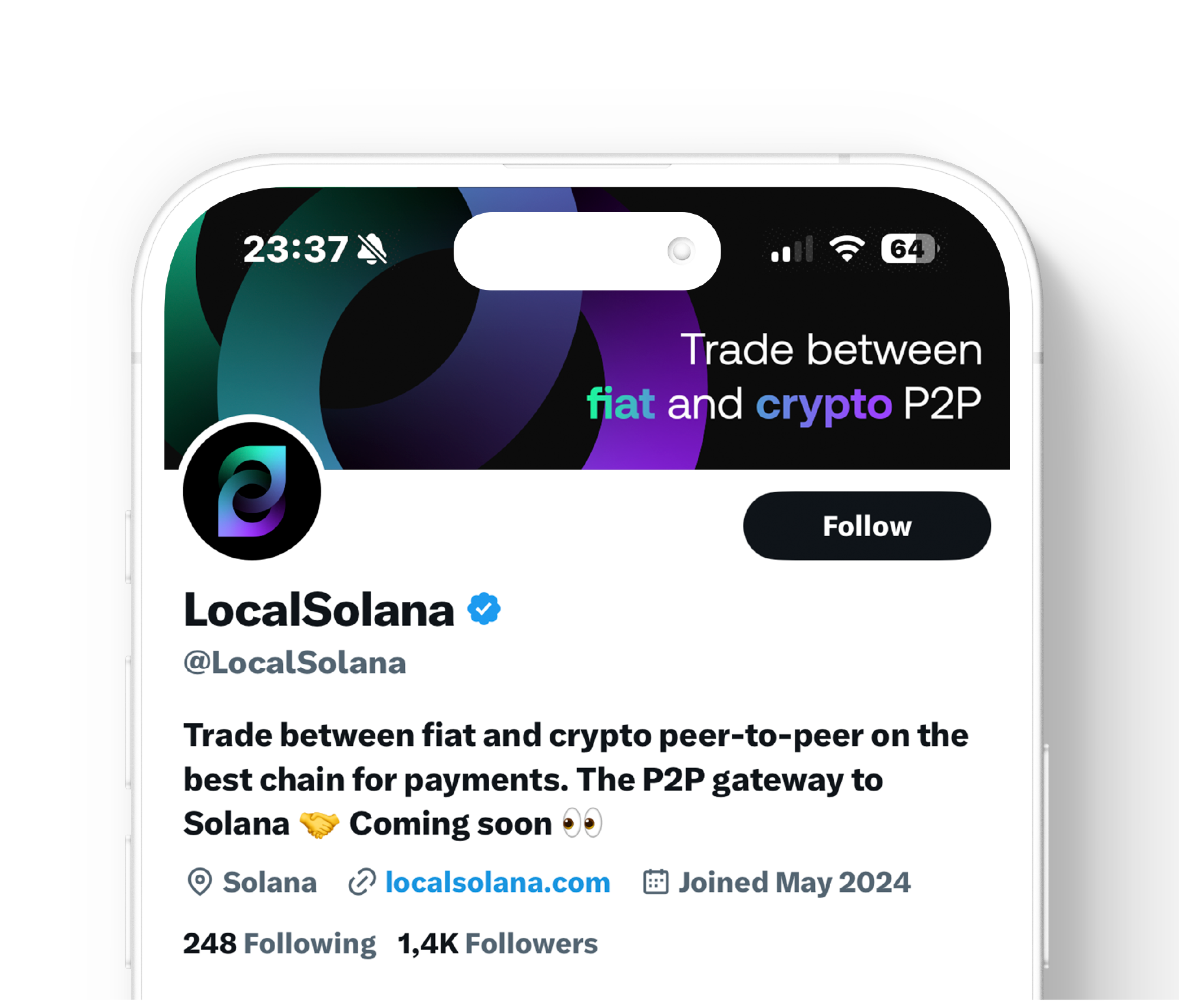The image size is (1179, 1002).
Task: Open the header banner image
Action: pyautogui.click(x=587, y=328)
